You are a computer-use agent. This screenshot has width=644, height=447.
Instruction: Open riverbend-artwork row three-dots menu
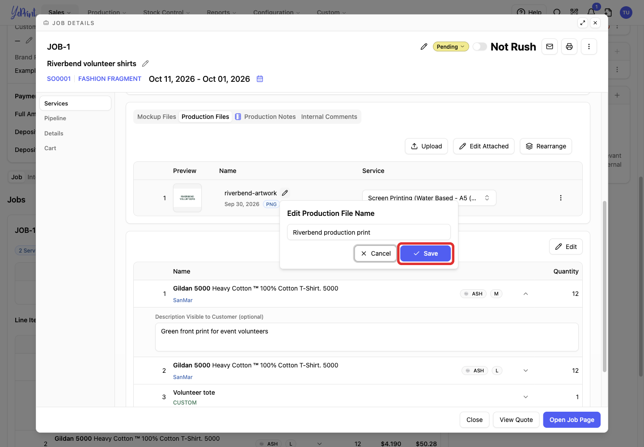(x=561, y=198)
